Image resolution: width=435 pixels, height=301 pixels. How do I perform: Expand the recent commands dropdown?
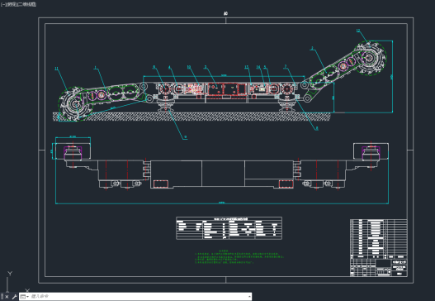pos(25,297)
